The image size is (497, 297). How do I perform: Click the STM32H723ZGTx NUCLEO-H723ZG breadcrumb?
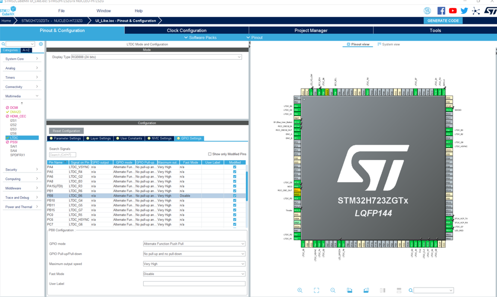pyautogui.click(x=52, y=20)
